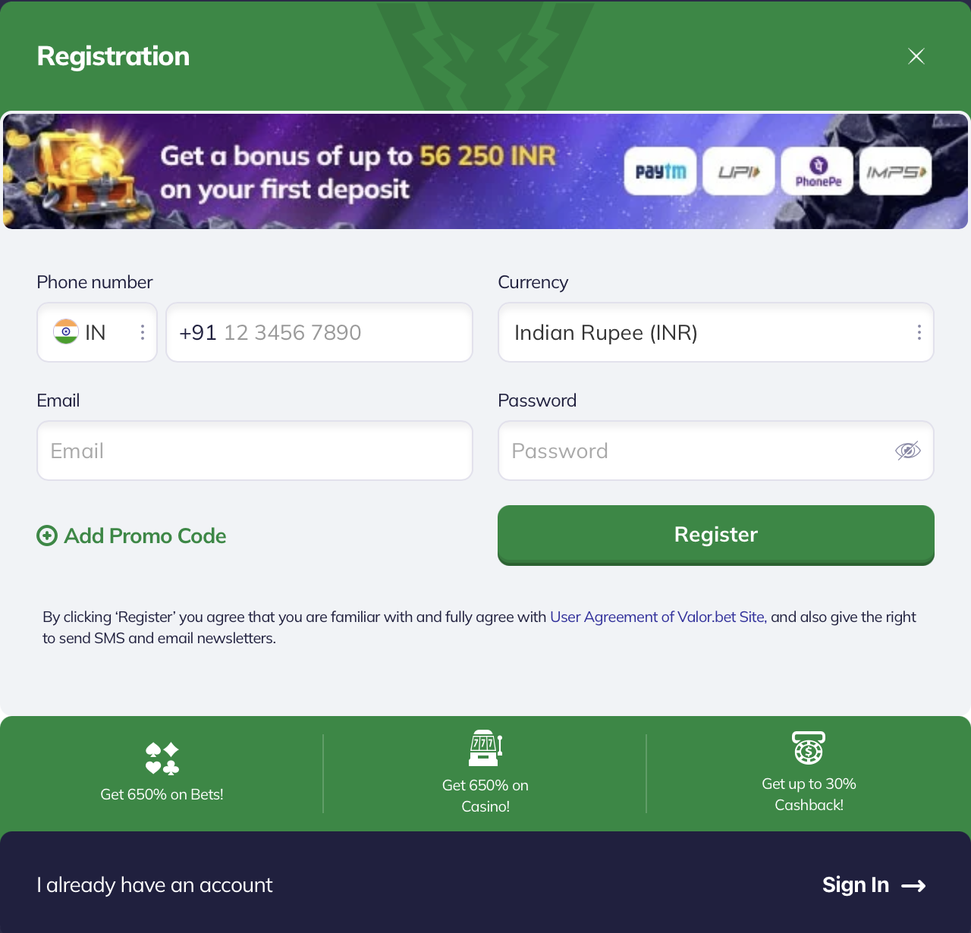Click the Paytm payment icon
Viewport: 971px width, 933px height.
pos(660,171)
